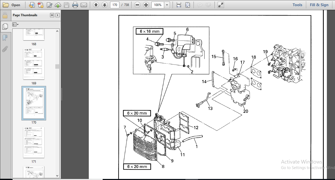Click the 100% zoom value field
This screenshot has height=180, width=335.
click(158, 5)
